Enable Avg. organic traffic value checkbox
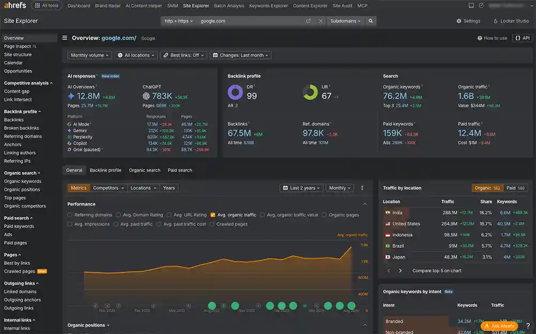Viewport: 536px width, 334px height. [262, 215]
